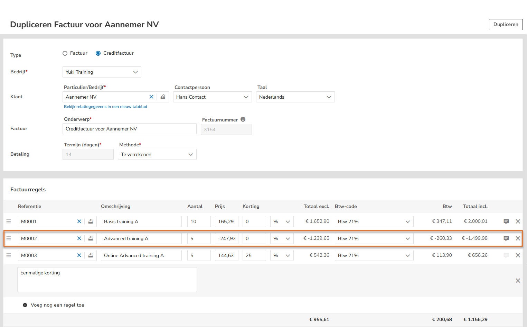Click the Dupliceren button
527x327 pixels.
pyautogui.click(x=506, y=25)
